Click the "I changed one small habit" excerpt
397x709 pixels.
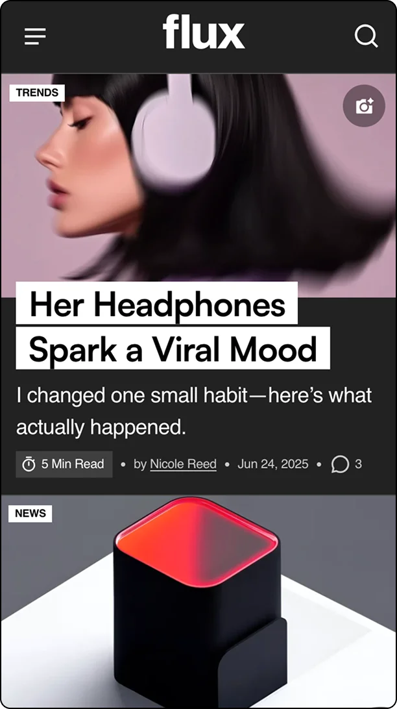pyautogui.click(x=194, y=412)
